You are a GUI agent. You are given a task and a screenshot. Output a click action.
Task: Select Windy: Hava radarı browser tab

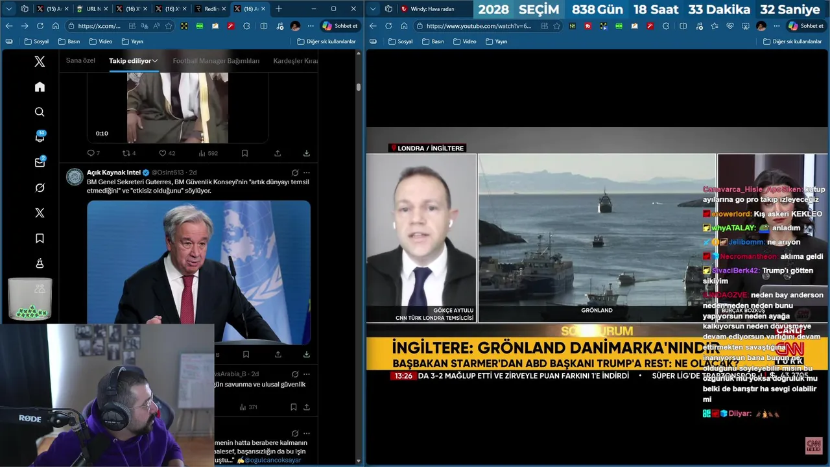[x=433, y=8]
